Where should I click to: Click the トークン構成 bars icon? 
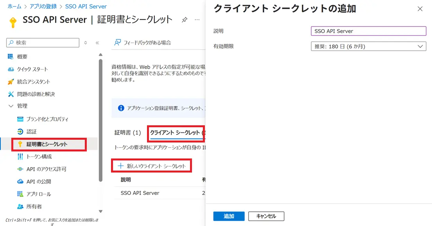tap(20, 157)
